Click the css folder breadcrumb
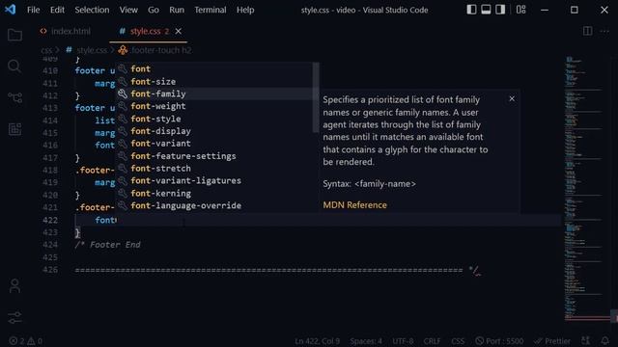This screenshot has width=618, height=347. (46, 50)
